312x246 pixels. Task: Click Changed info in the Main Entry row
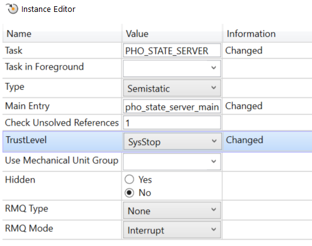243,106
